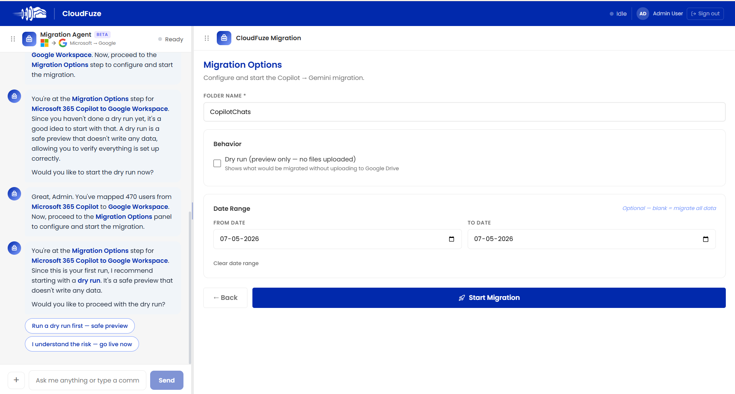Choose 'Run a dry run first — safe preview'
735x394 pixels.
[x=80, y=326]
